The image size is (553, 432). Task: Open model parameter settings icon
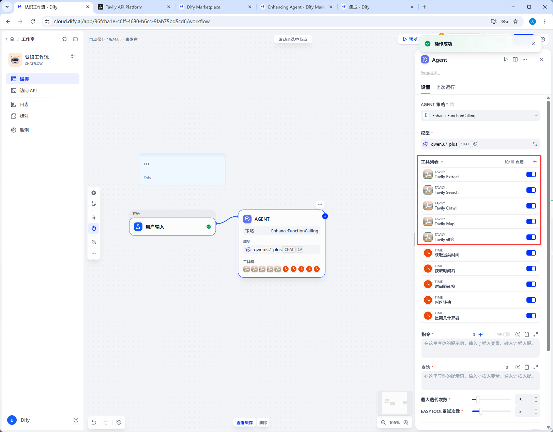(535, 144)
